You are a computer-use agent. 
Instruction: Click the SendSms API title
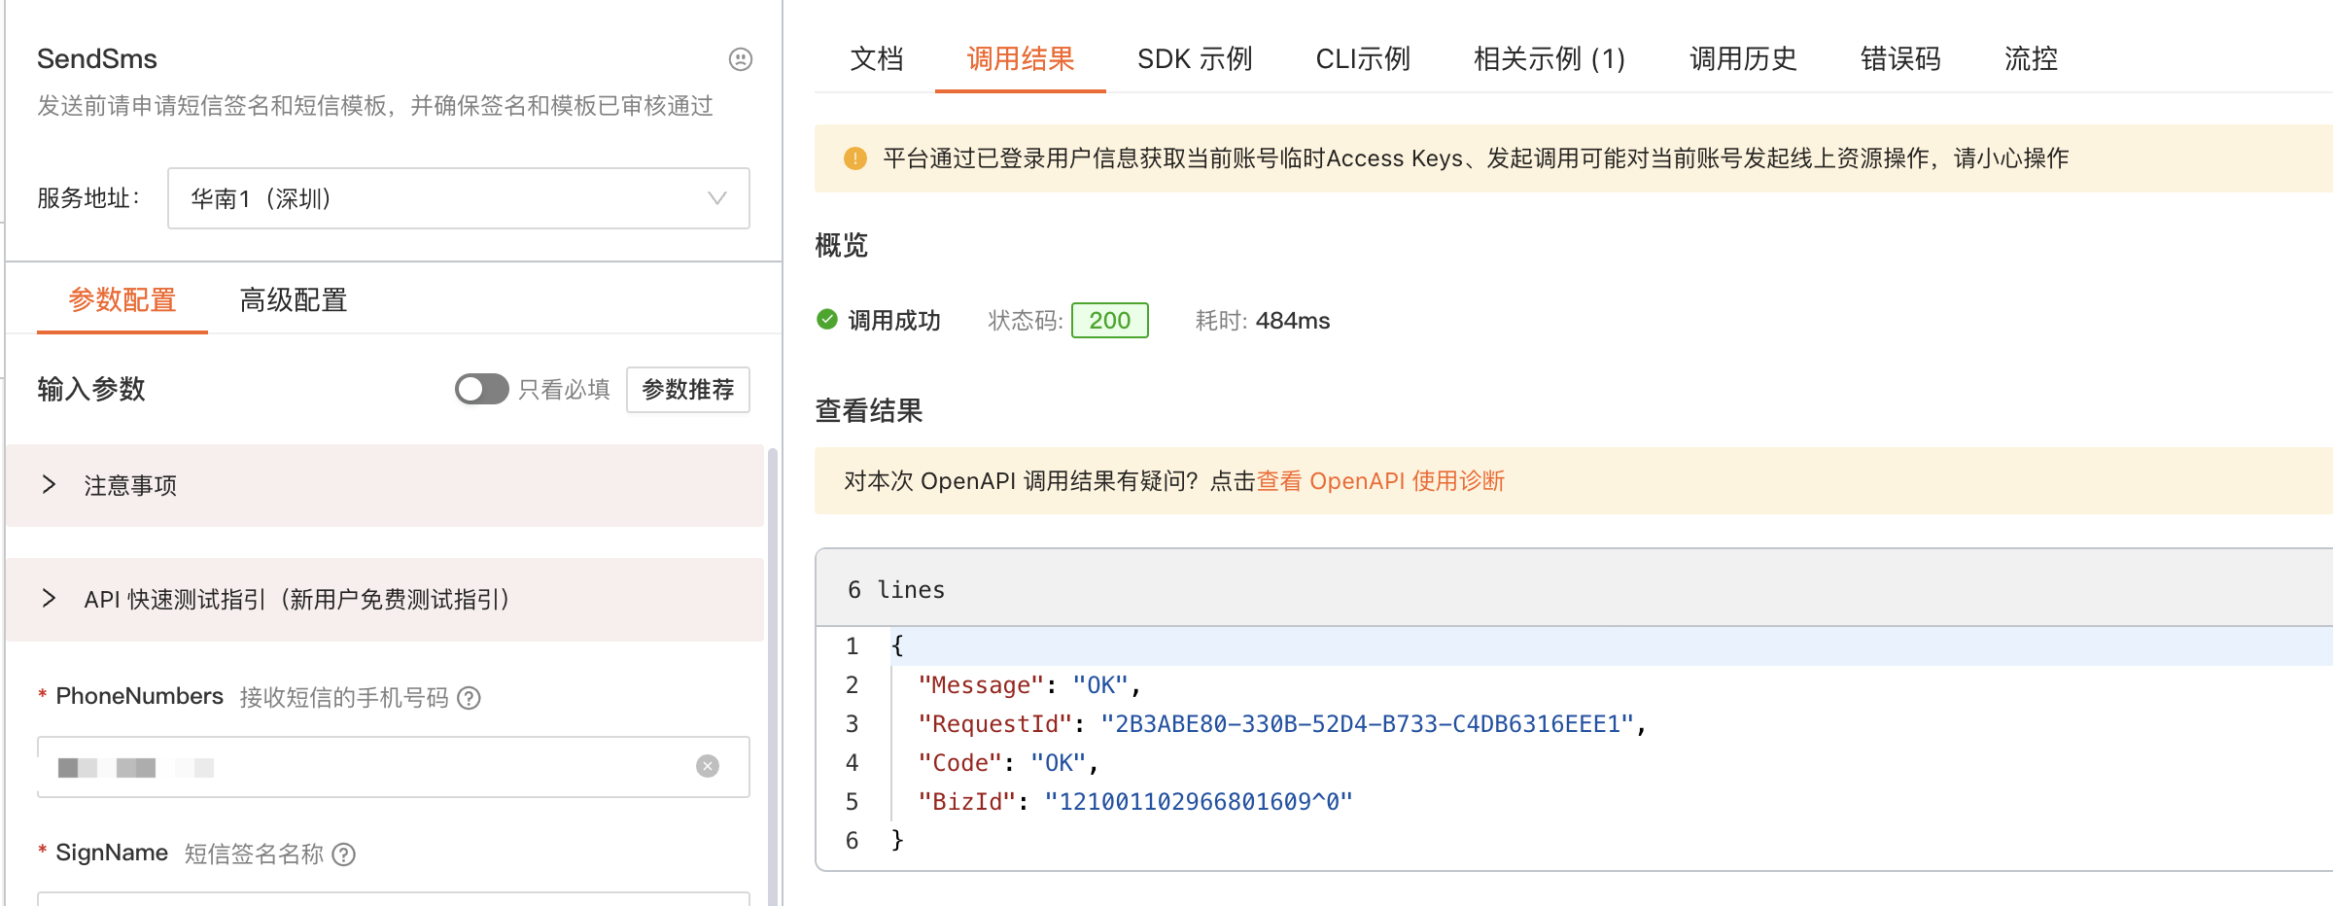coord(97,59)
